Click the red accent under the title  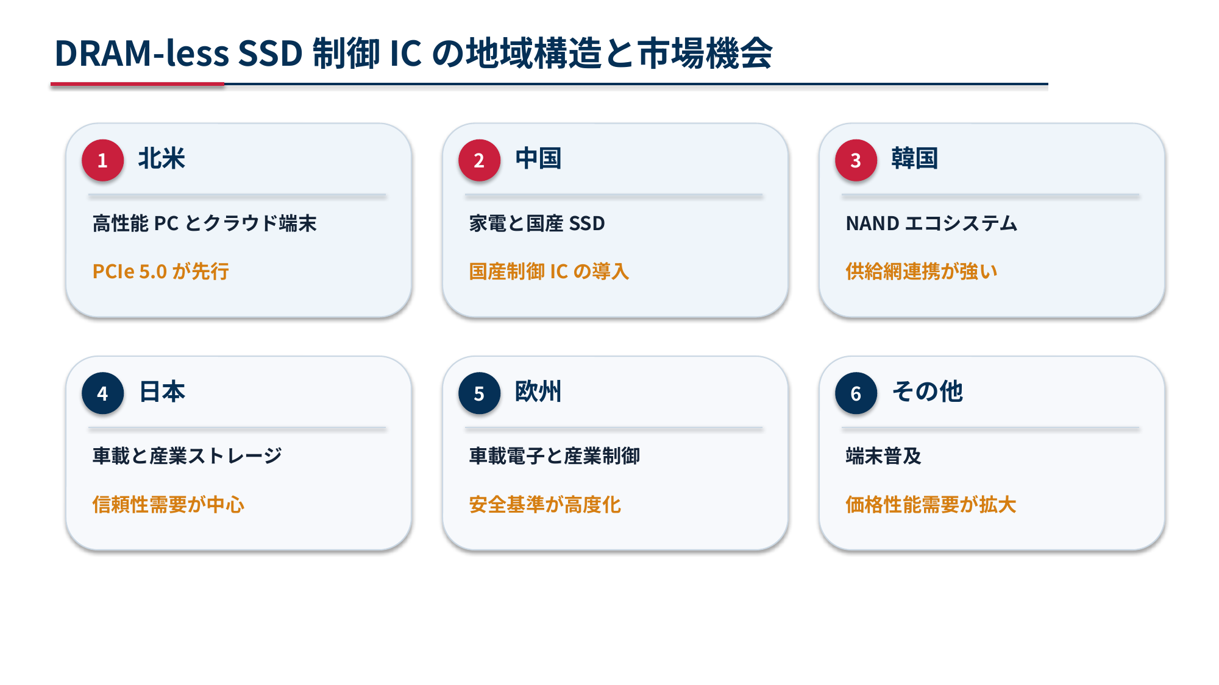(x=138, y=84)
